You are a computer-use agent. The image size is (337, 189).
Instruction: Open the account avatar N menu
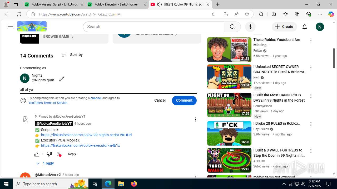click(x=320, y=27)
